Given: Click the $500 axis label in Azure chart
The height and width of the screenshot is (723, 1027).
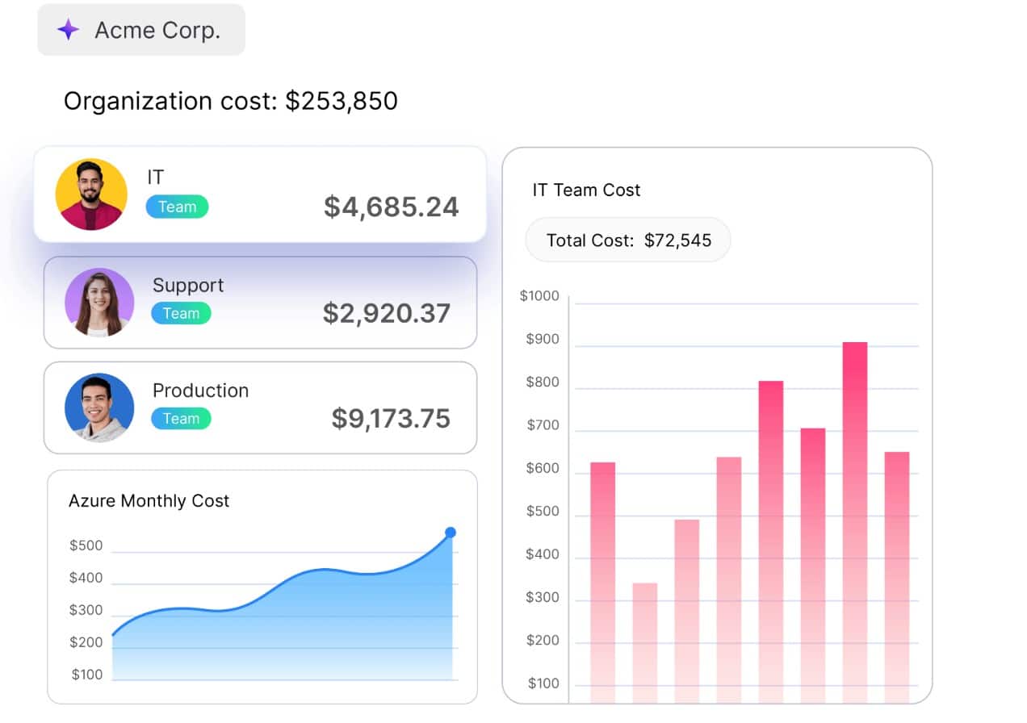Looking at the screenshot, I should (x=86, y=546).
